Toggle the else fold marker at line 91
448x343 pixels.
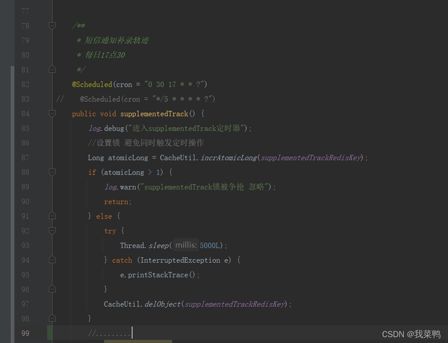[x=52, y=216]
